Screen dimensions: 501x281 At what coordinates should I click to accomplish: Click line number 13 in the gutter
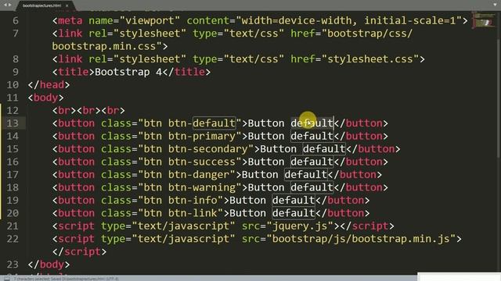coord(13,123)
